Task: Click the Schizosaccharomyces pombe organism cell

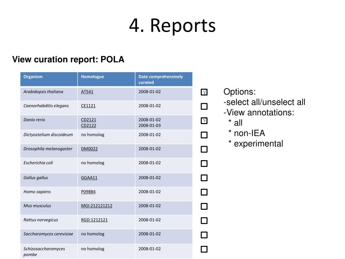Action: coord(49,252)
